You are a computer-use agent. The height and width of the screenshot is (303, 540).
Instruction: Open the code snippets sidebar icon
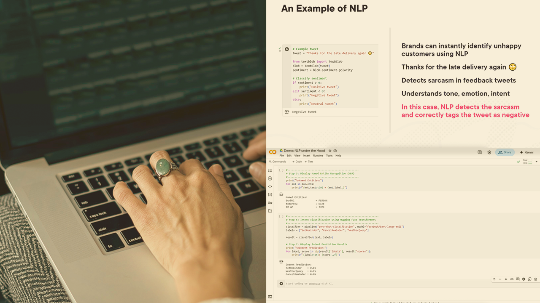tap(270, 186)
